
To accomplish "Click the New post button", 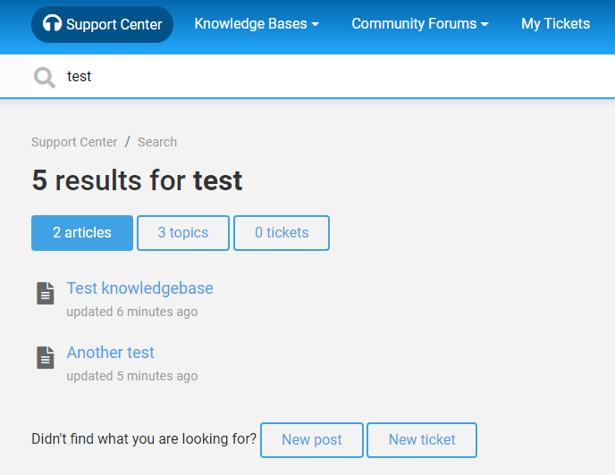I will [312, 439].
